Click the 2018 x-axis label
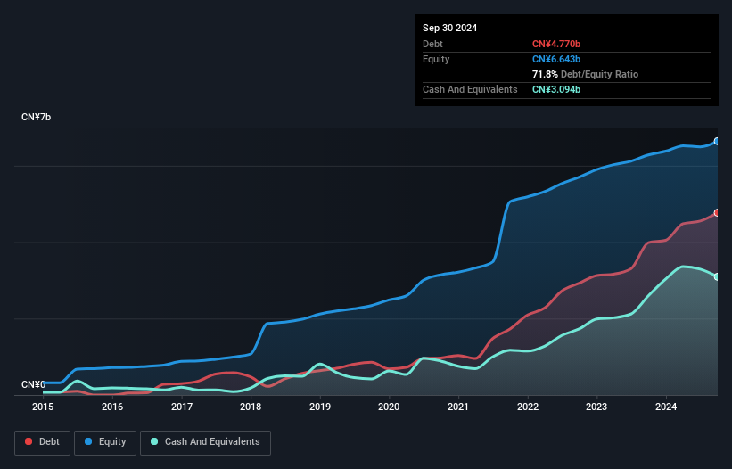The height and width of the screenshot is (469, 732). point(251,407)
